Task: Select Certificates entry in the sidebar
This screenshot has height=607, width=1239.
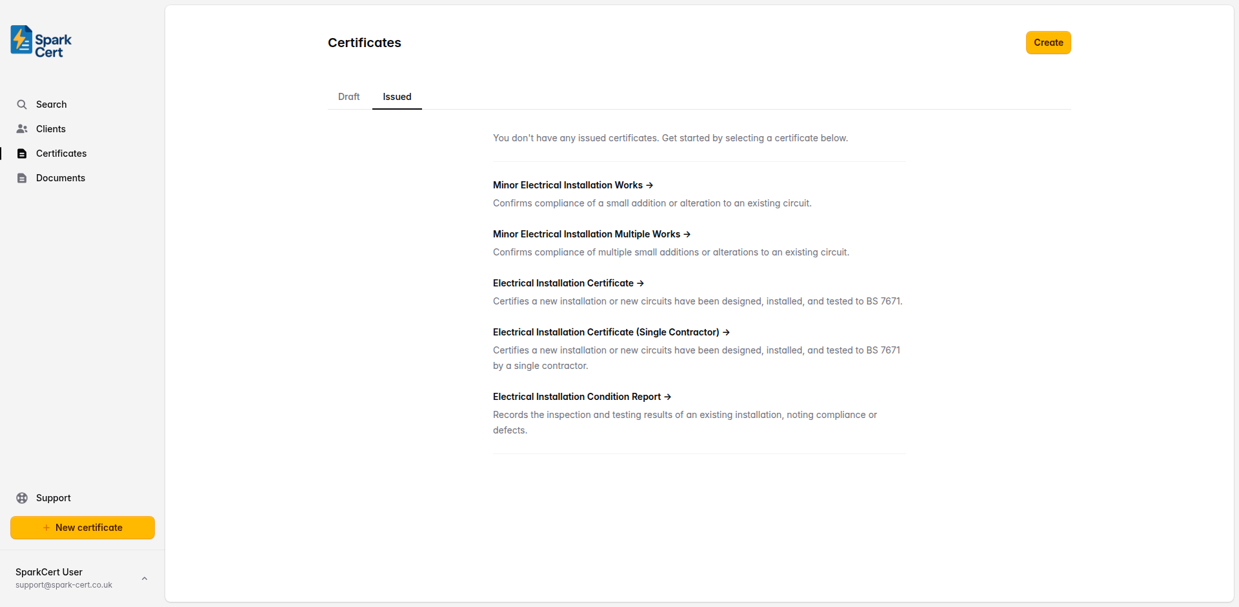Action: (x=61, y=153)
